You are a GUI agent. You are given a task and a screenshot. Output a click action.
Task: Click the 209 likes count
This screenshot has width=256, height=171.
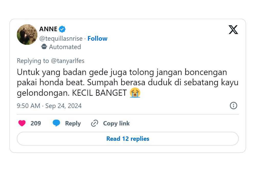click(x=36, y=123)
